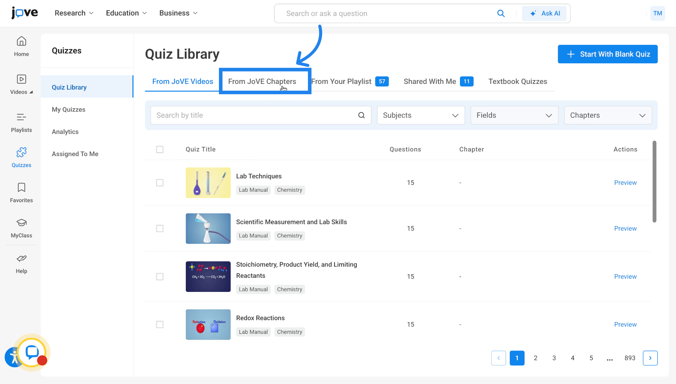Click the search magnifier in top bar
Image resolution: width=676 pixels, height=384 pixels.
pyautogui.click(x=501, y=14)
